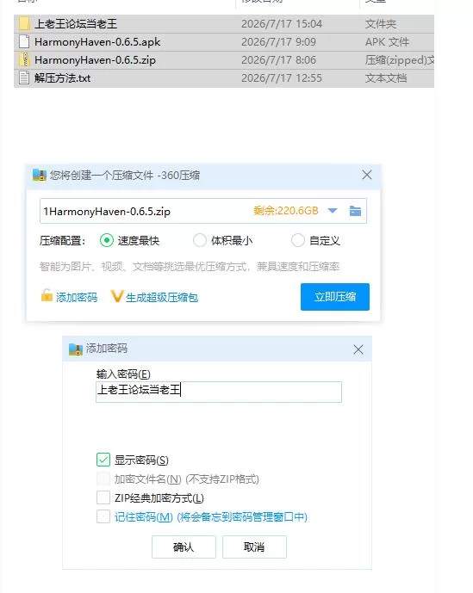Image resolution: width=473 pixels, height=593 pixels.
Task: Select the file name HarmonyHaven-0.6.5.zip
Action: (x=95, y=60)
